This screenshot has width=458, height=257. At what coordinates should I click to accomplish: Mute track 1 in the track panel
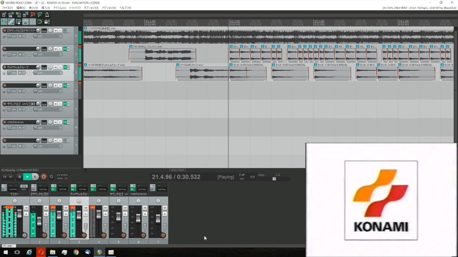click(x=55, y=30)
